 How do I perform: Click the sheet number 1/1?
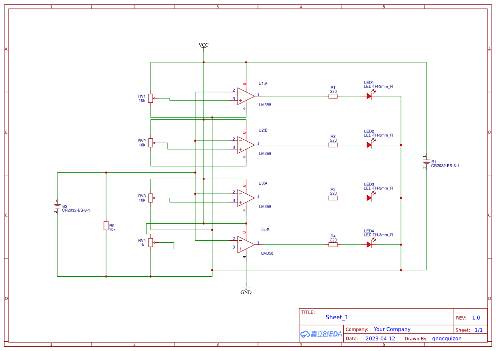(x=479, y=330)
